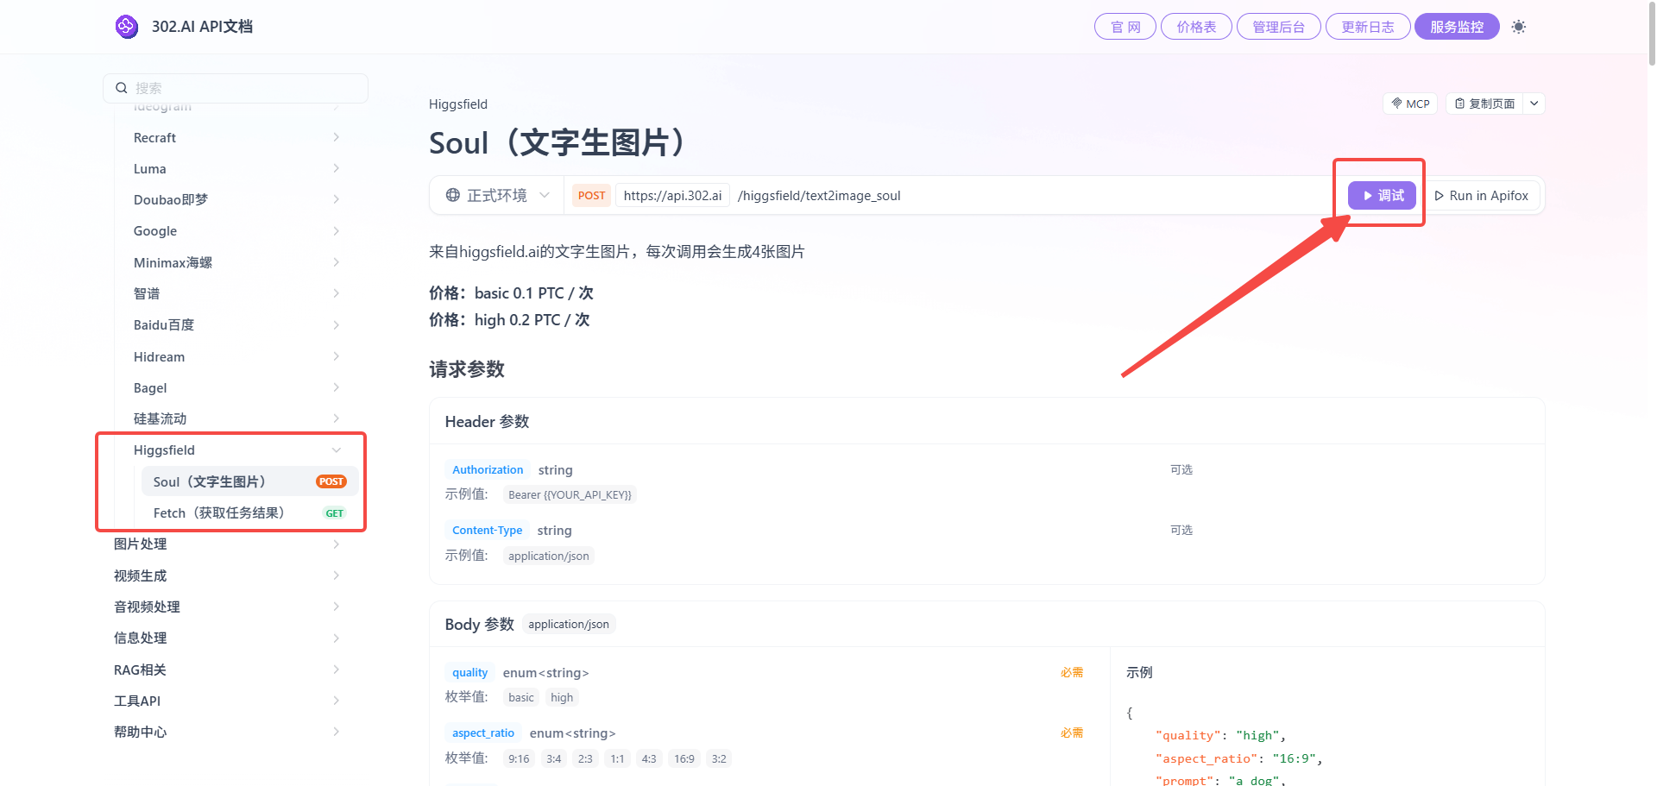Click the 16:9 aspect ratio value

[x=684, y=759]
